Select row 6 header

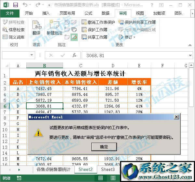coord(5,106)
